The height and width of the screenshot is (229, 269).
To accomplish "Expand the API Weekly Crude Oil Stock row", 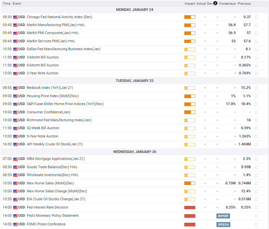I will coord(55,144).
